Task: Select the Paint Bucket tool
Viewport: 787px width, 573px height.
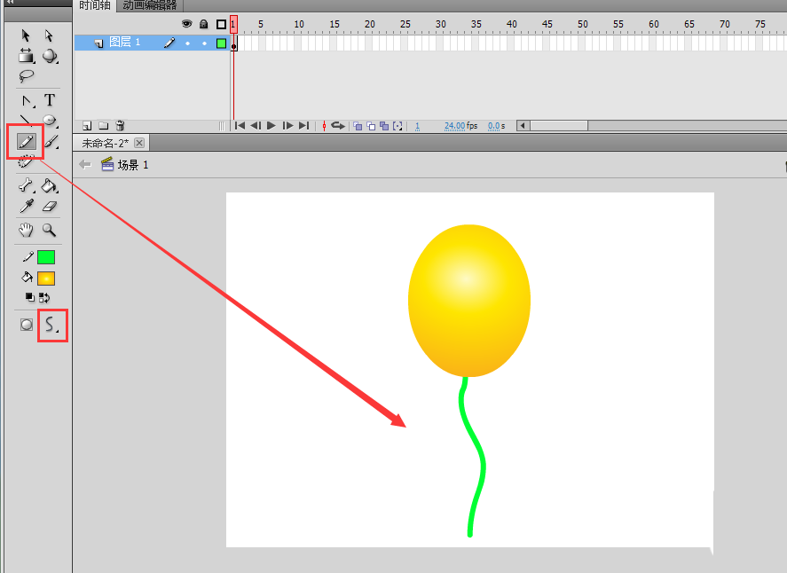Action: click(49, 186)
